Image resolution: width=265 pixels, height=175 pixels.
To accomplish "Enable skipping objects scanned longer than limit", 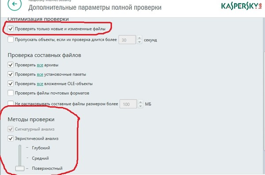I will point(11,40).
